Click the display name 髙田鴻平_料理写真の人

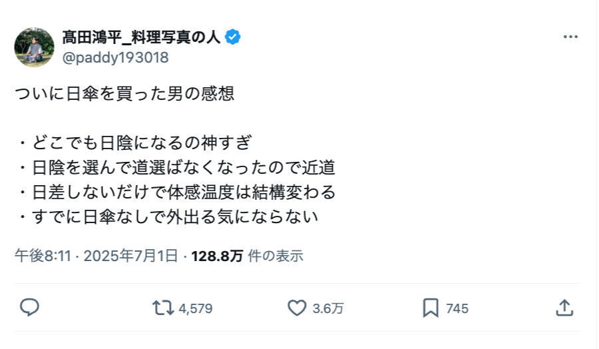pyautogui.click(x=142, y=37)
